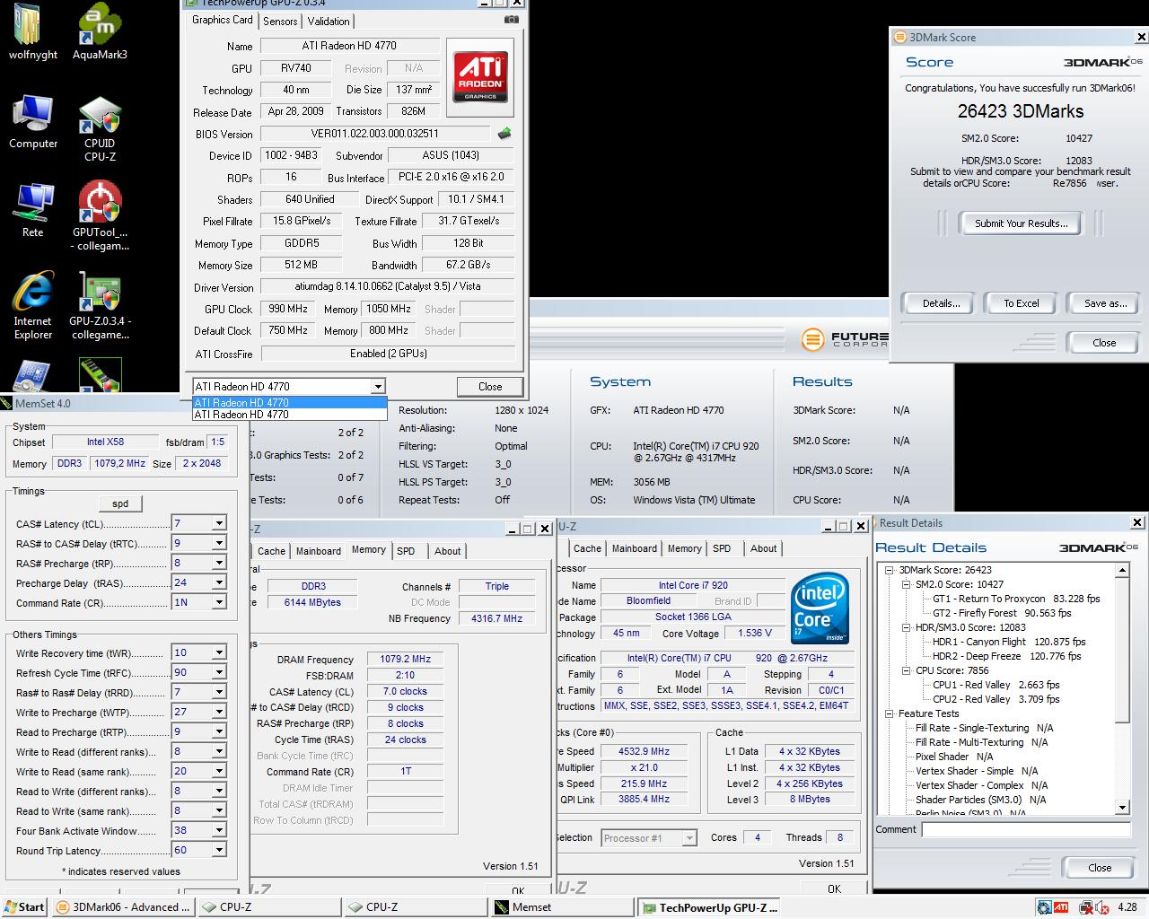1149x919 pixels.
Task: Click Result Details scrollbar up arrow
Action: [x=1122, y=570]
